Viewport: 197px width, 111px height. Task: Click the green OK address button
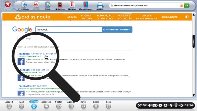[187, 5]
